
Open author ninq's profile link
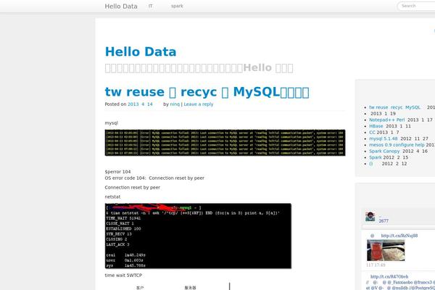click(x=175, y=104)
